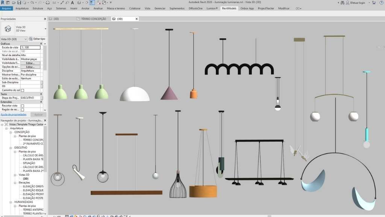Click the Print icon in quick access toolbar

47,3
